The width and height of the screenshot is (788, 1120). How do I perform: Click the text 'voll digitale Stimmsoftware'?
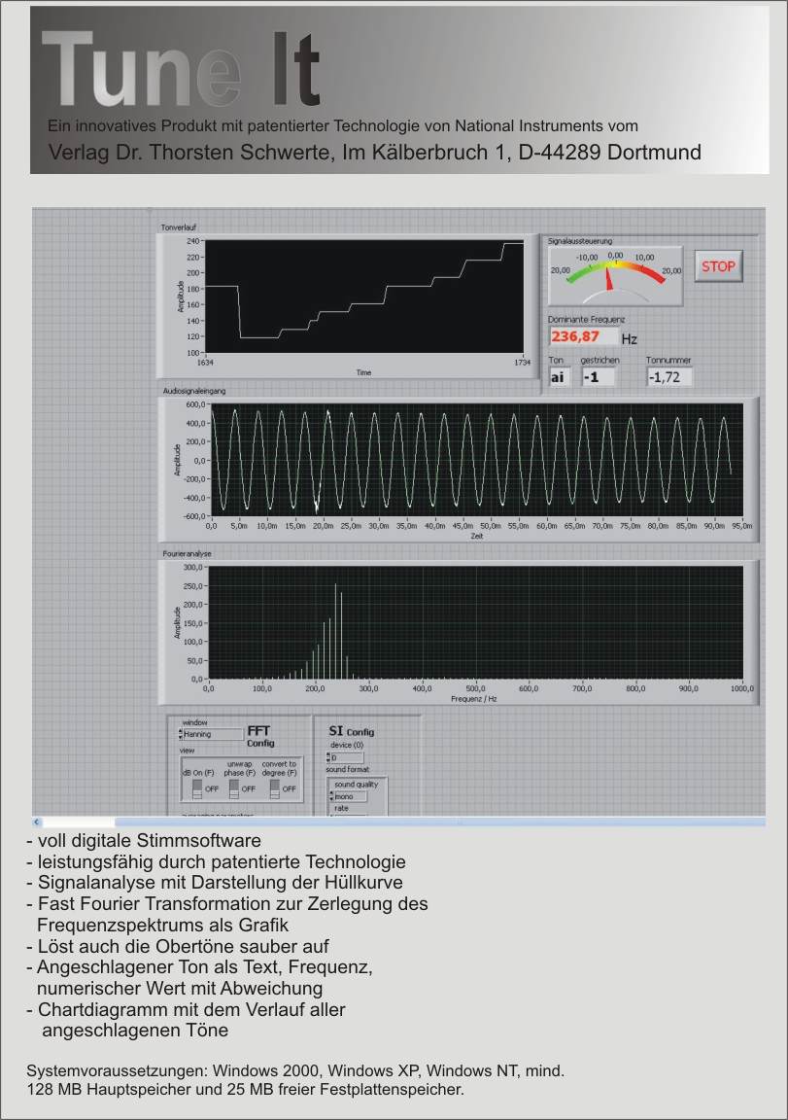point(150,841)
